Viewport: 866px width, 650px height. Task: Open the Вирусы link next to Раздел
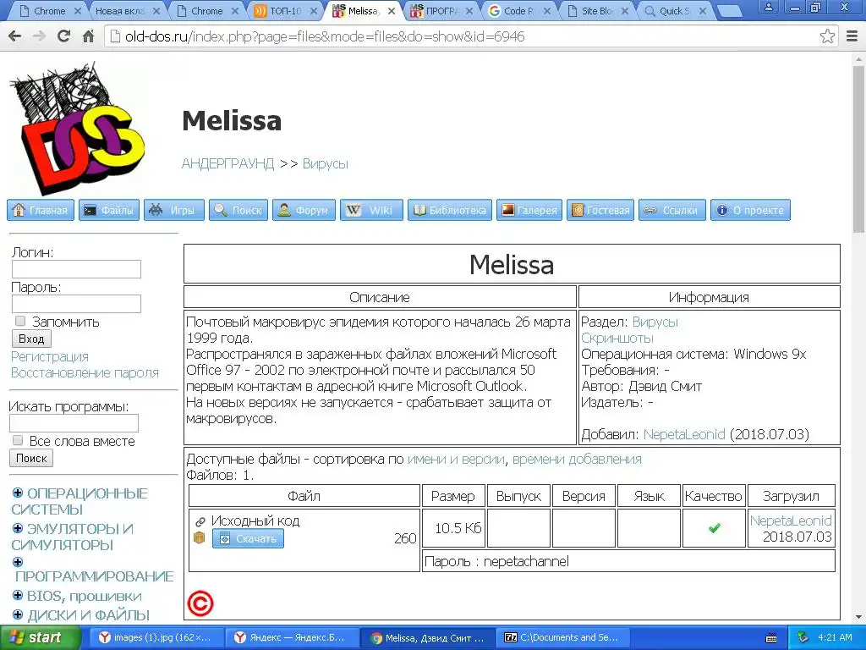(655, 322)
